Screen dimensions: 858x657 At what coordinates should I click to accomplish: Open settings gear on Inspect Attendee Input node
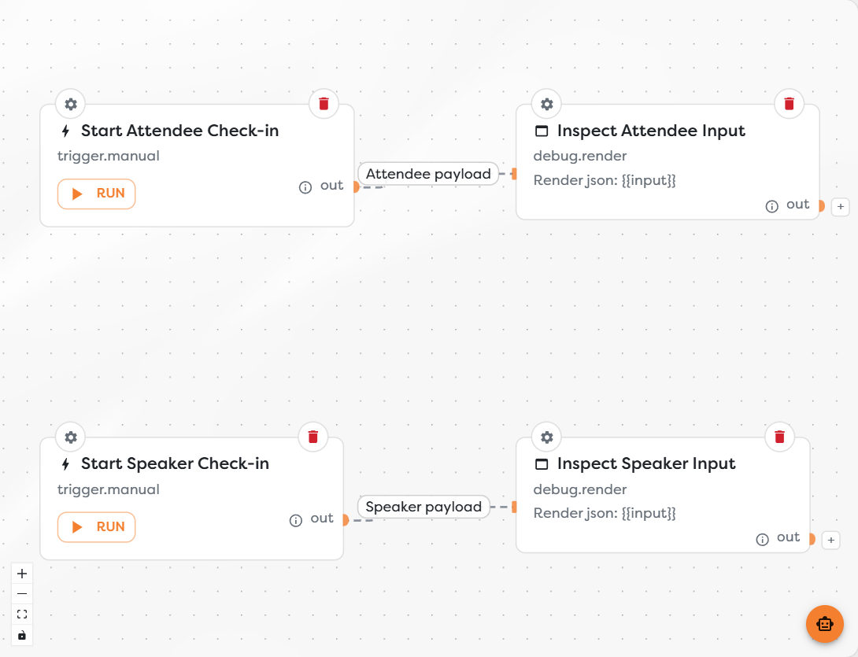(x=546, y=104)
